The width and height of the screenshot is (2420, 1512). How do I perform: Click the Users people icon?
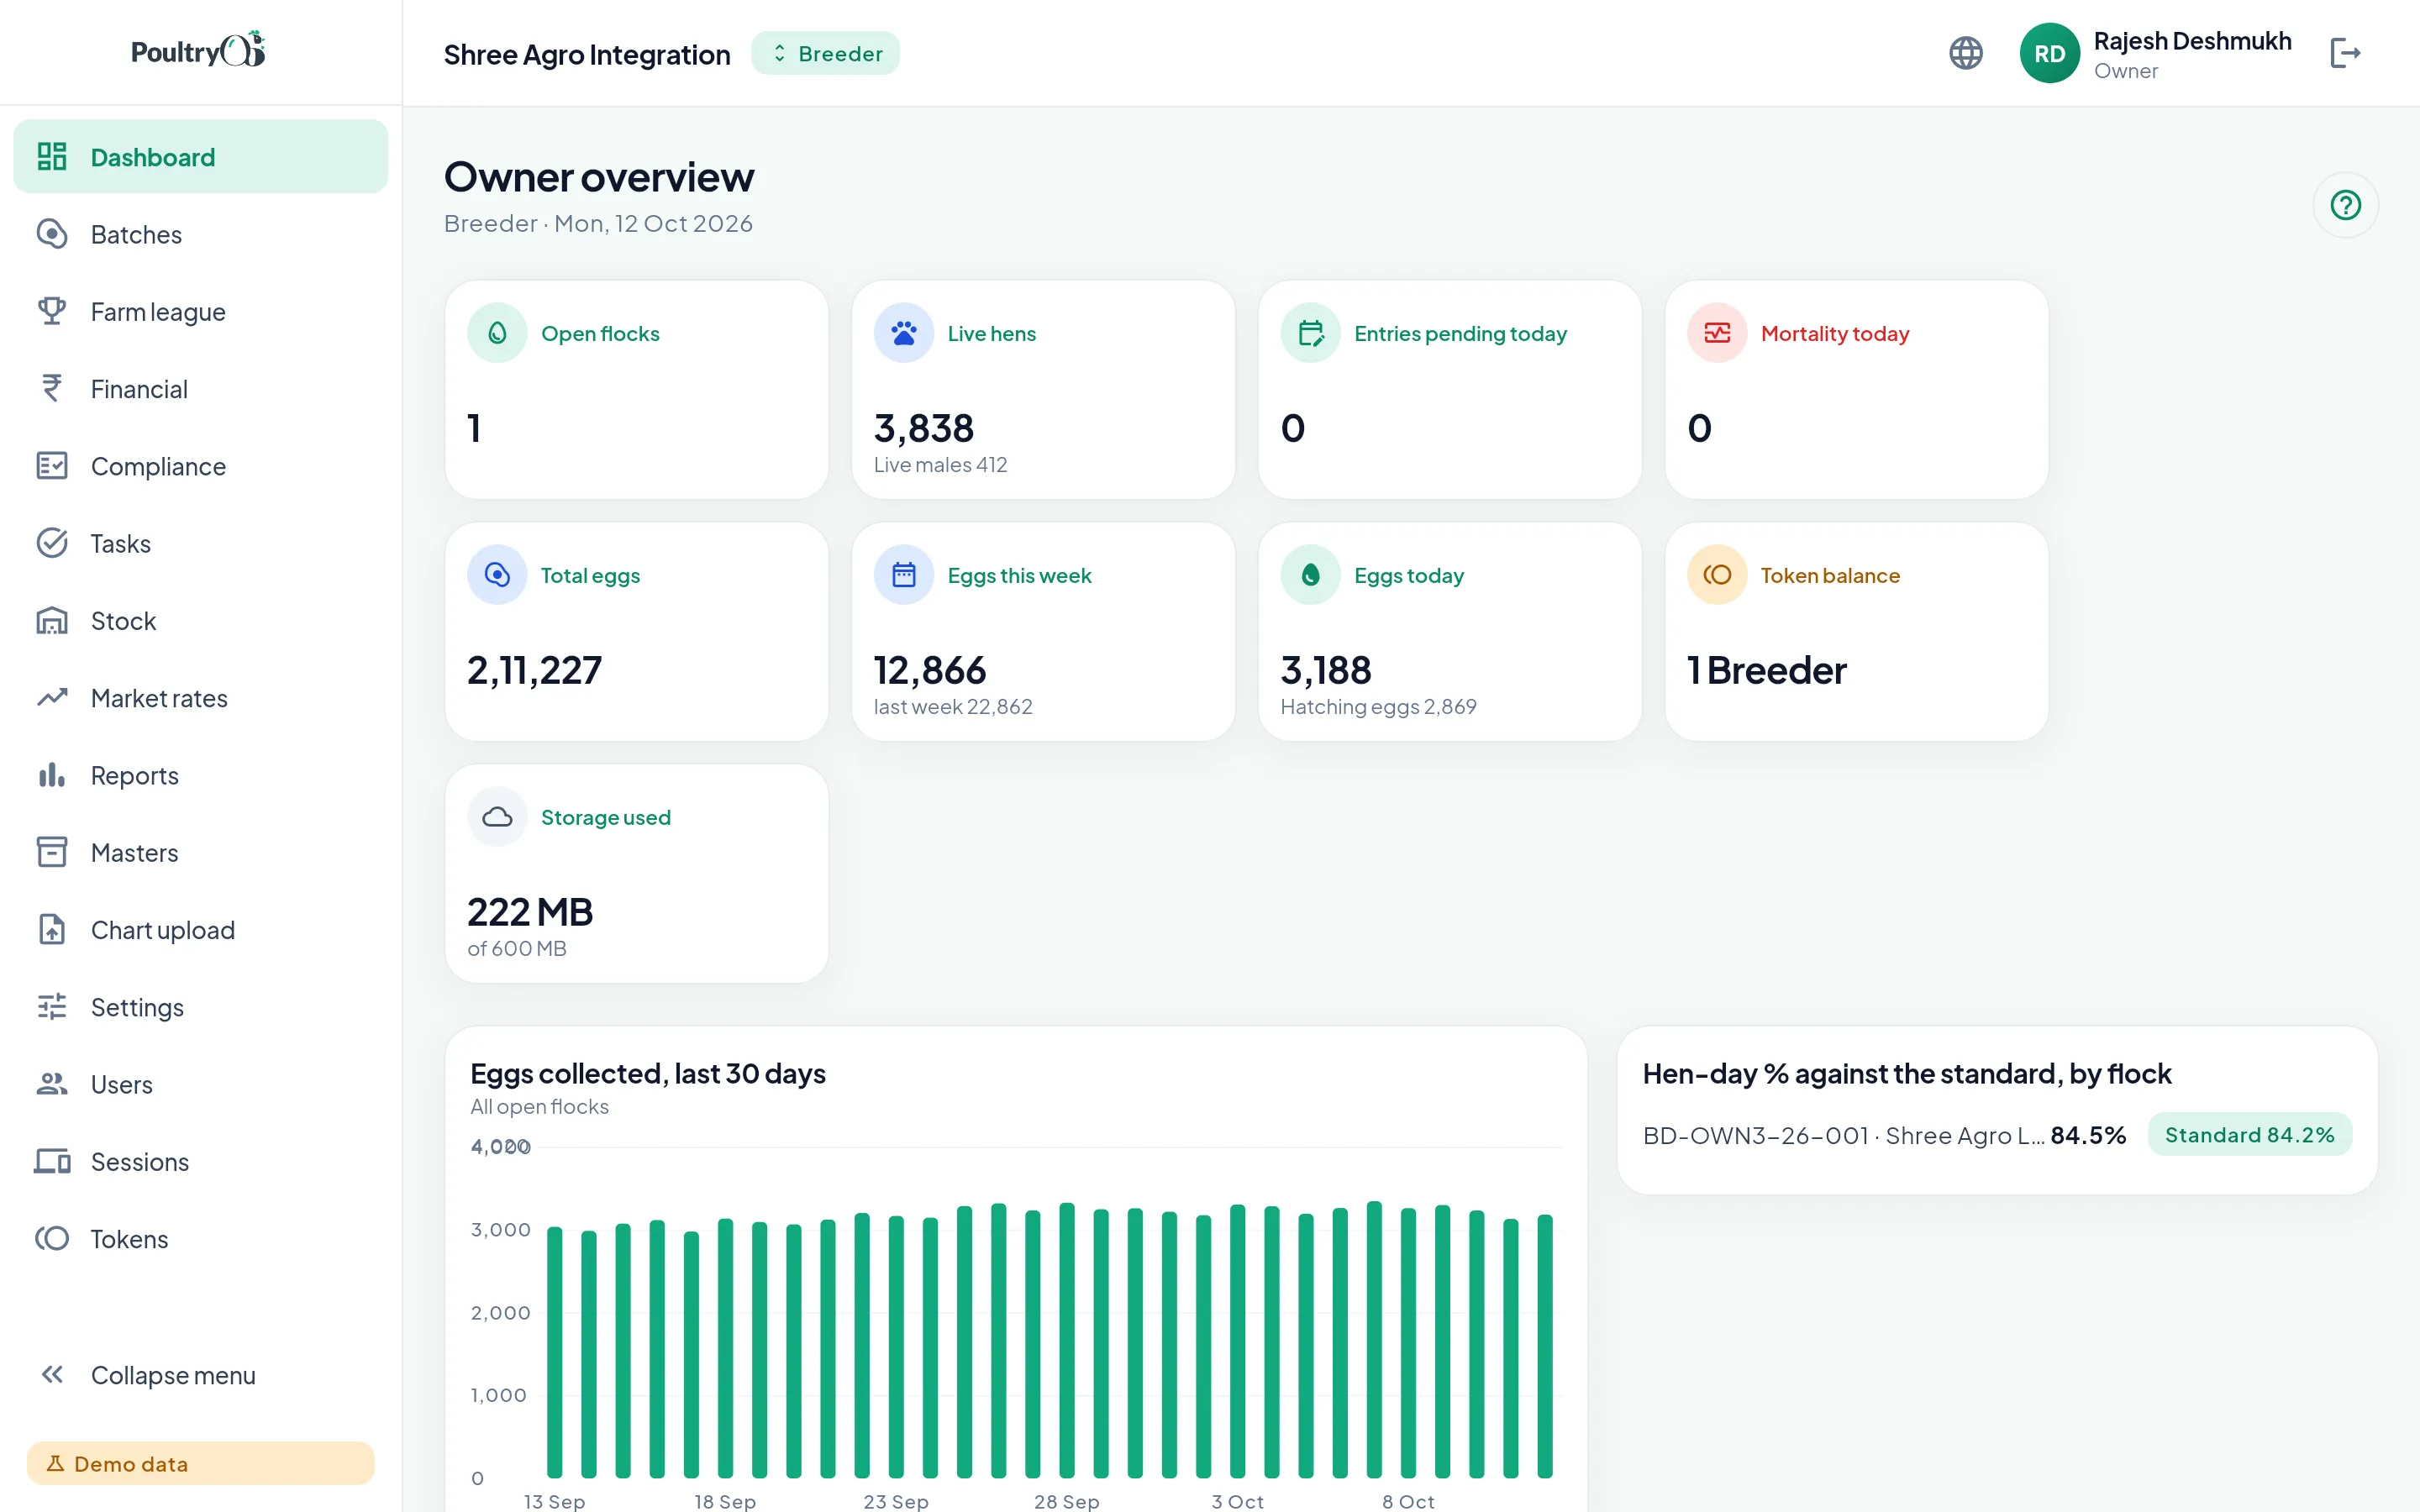pyautogui.click(x=52, y=1084)
